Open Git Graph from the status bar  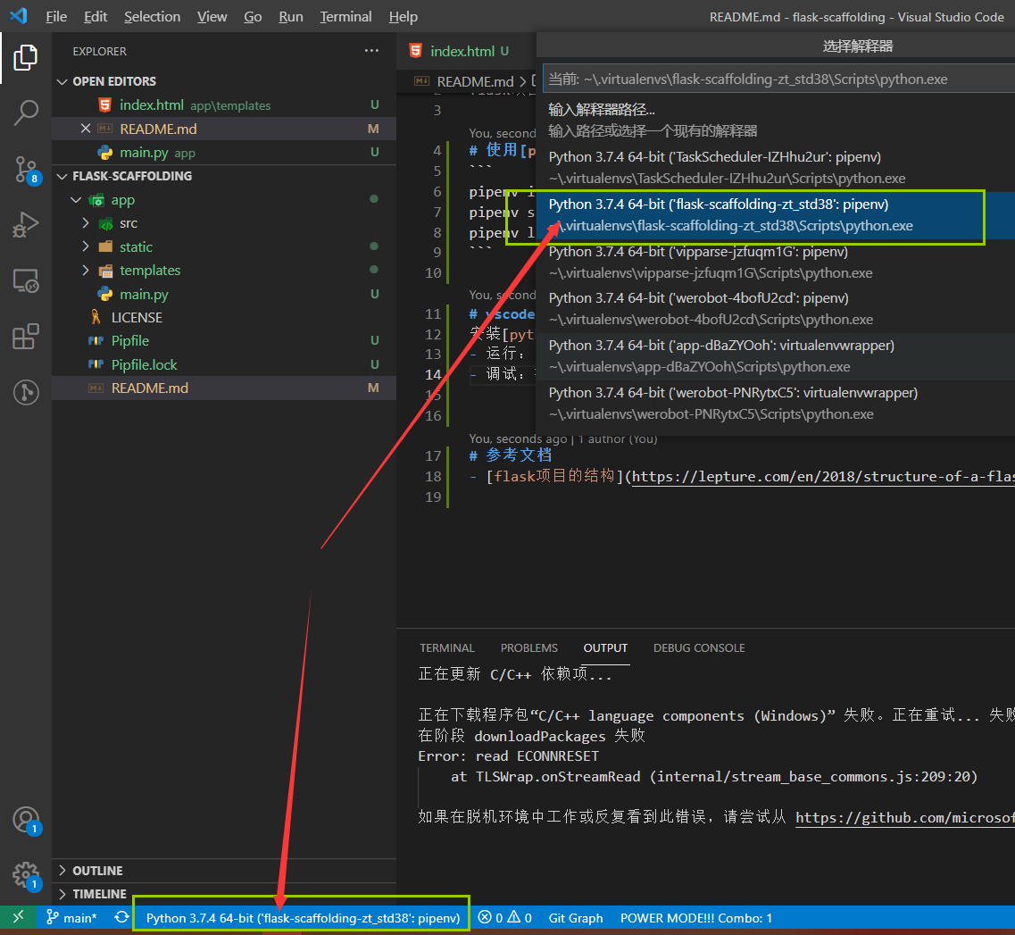(576, 917)
